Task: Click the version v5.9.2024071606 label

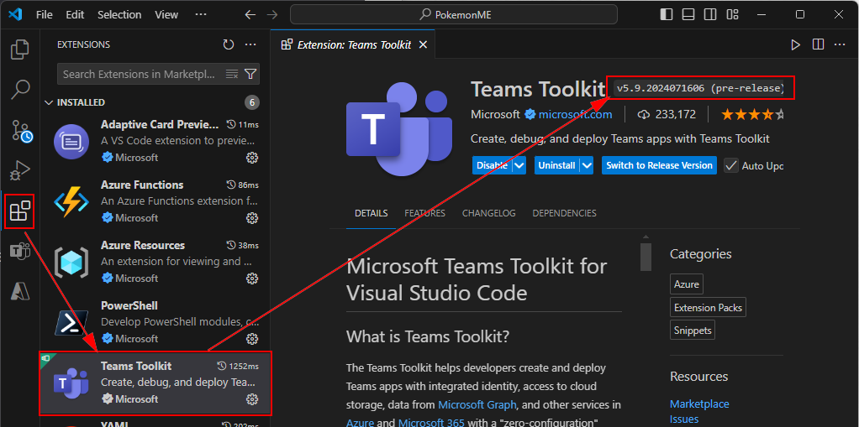Action: (x=700, y=88)
